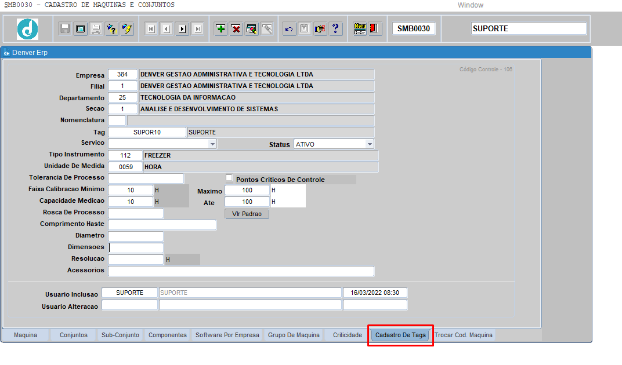Click the SMB0030 form code box
Image resolution: width=622 pixels, height=365 pixels.
tap(414, 28)
